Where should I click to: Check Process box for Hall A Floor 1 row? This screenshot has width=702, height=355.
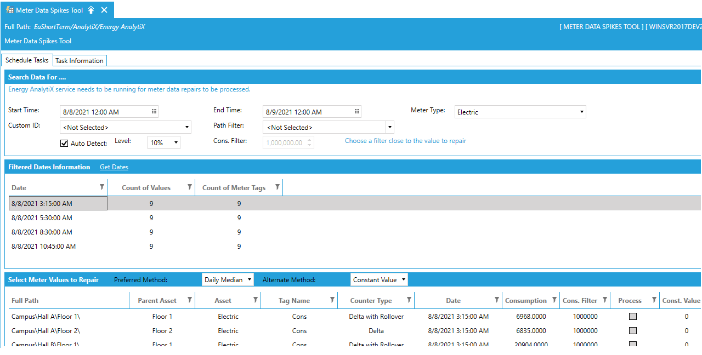pos(632,317)
